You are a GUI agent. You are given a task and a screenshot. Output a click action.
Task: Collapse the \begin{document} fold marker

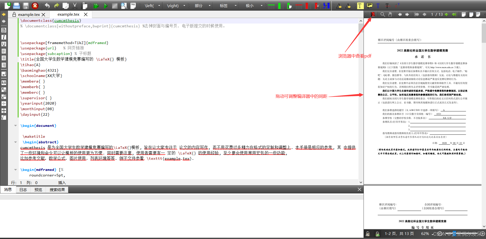pos(15,126)
